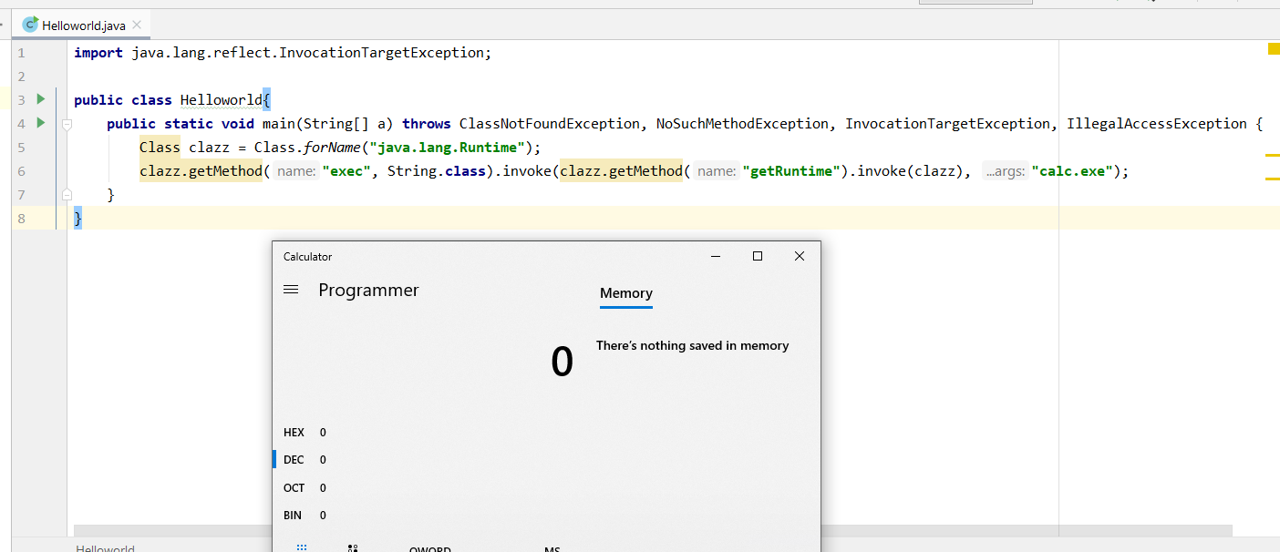
Task: Click the Java class icon on Helloworld.java tab
Action: tap(30, 26)
